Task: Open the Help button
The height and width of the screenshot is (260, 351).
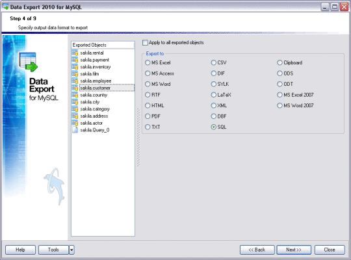Action: tap(20, 250)
